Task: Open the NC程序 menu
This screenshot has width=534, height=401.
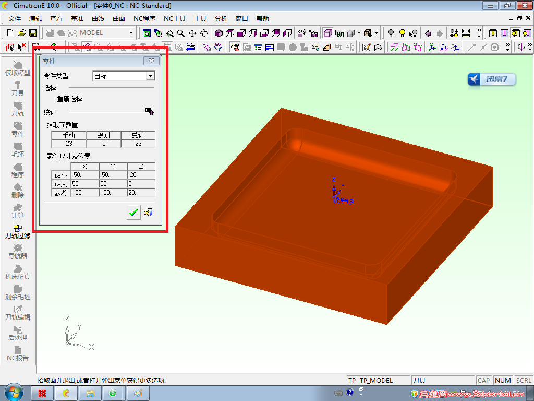Action: pos(144,19)
